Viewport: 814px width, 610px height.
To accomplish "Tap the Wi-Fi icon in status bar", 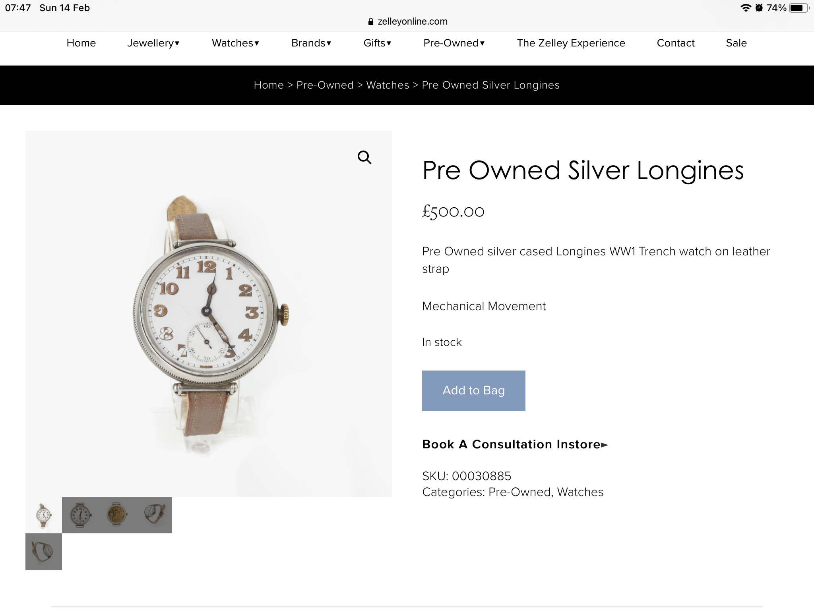I will coord(746,8).
